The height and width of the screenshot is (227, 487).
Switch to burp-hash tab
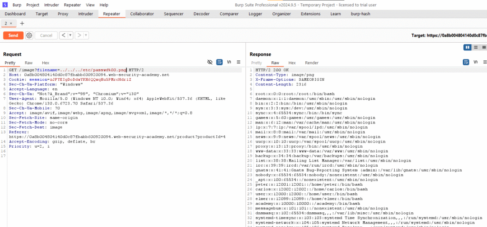click(360, 14)
